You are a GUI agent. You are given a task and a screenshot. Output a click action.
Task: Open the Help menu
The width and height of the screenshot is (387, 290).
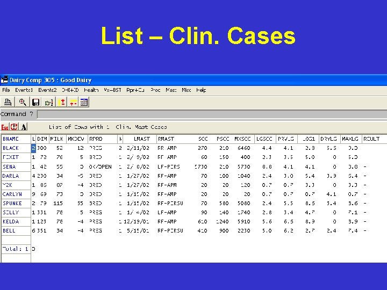tap(201, 90)
